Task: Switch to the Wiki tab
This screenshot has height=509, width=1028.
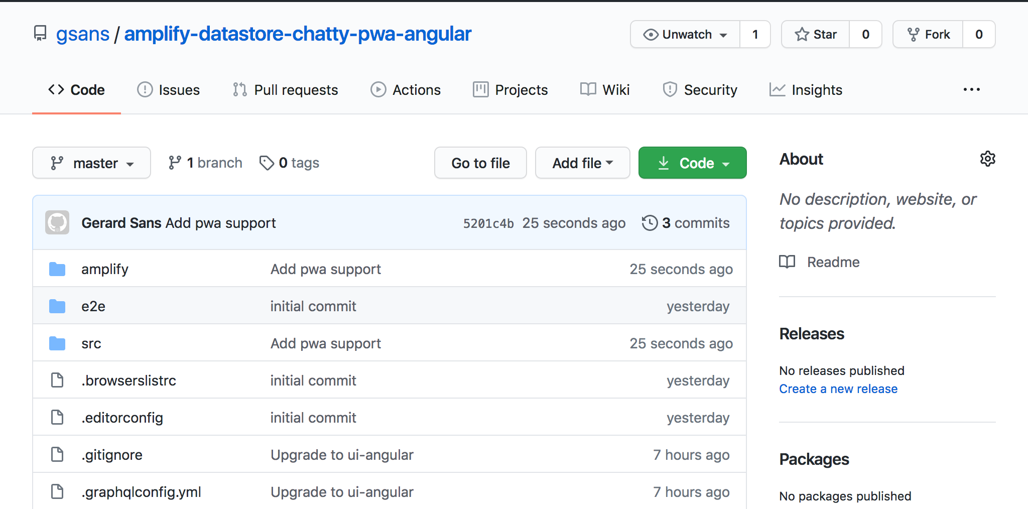Action: [x=605, y=90]
